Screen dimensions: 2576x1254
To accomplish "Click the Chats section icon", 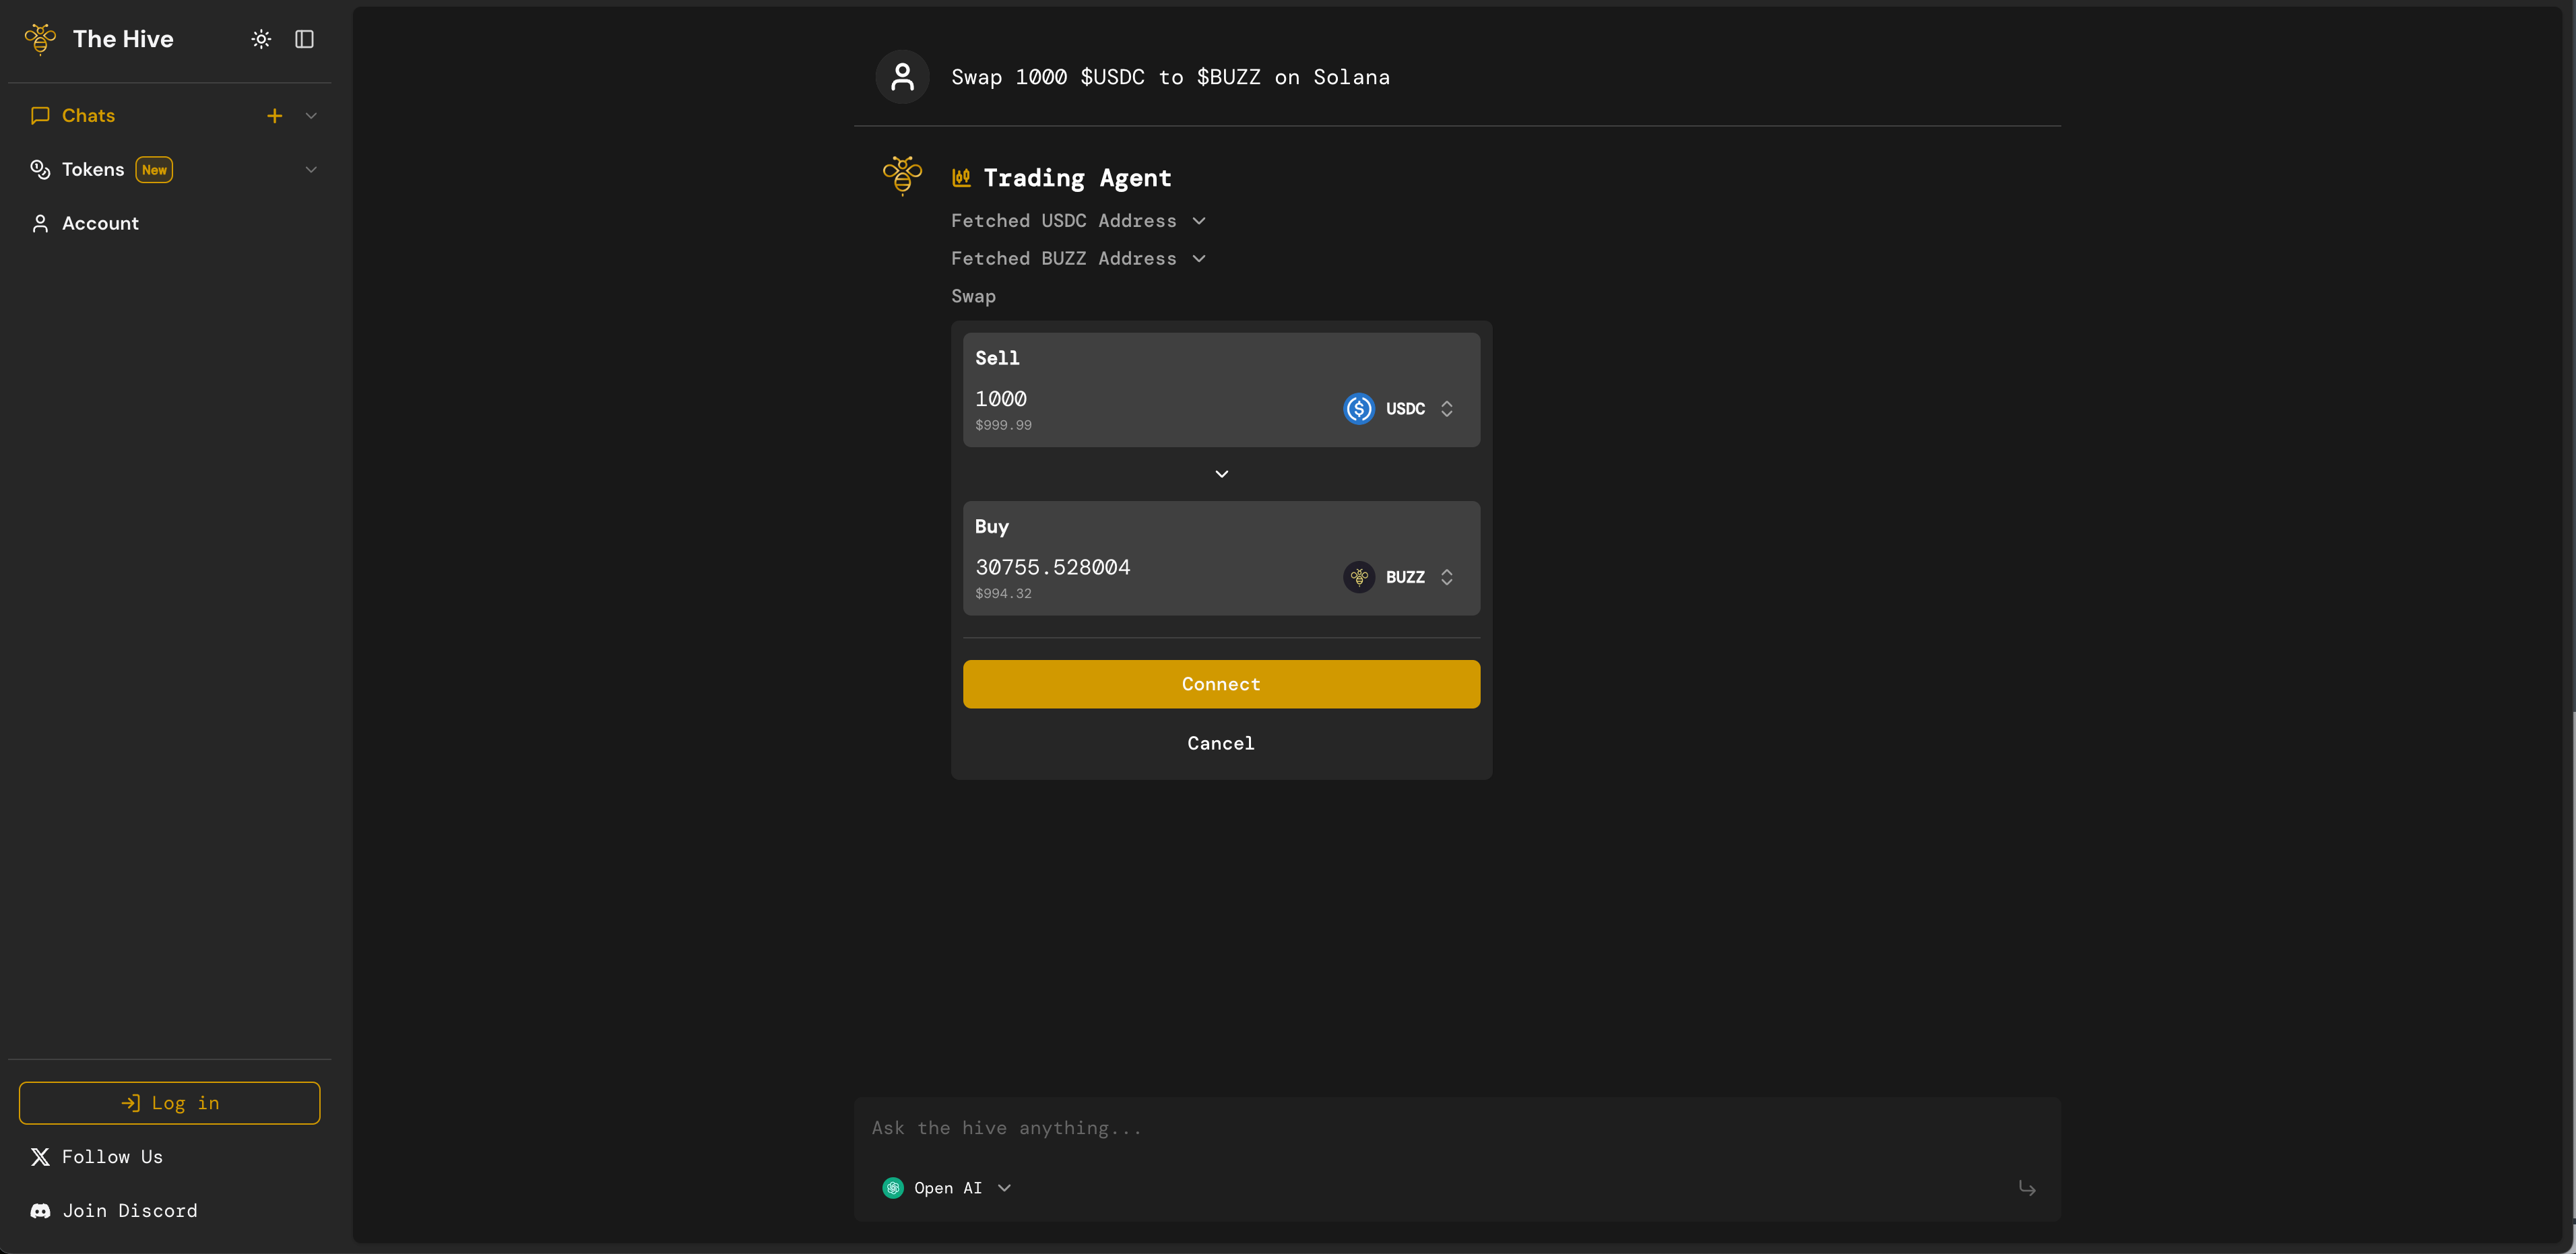I will click(40, 115).
